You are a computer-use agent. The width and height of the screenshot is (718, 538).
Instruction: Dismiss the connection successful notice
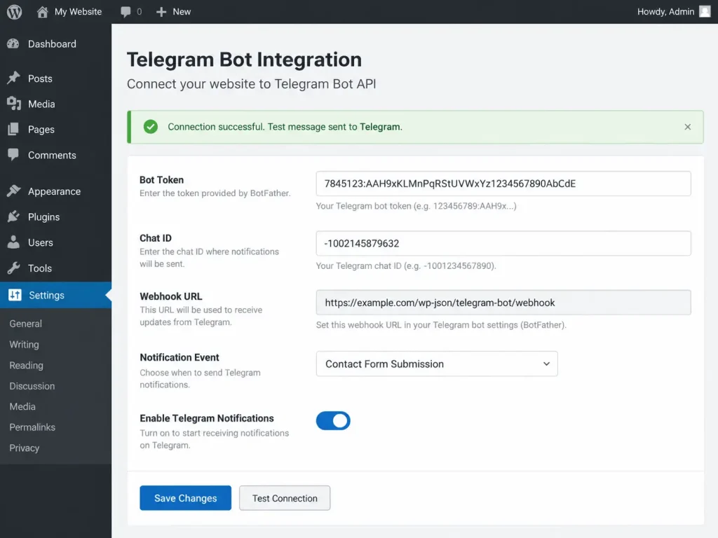pos(687,127)
